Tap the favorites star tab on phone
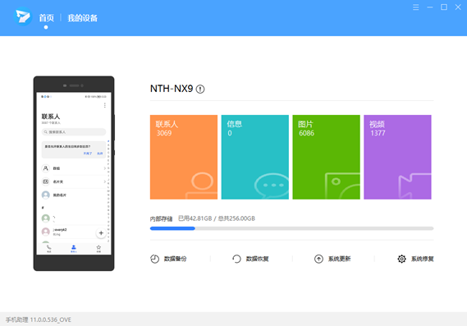 (x=98, y=249)
